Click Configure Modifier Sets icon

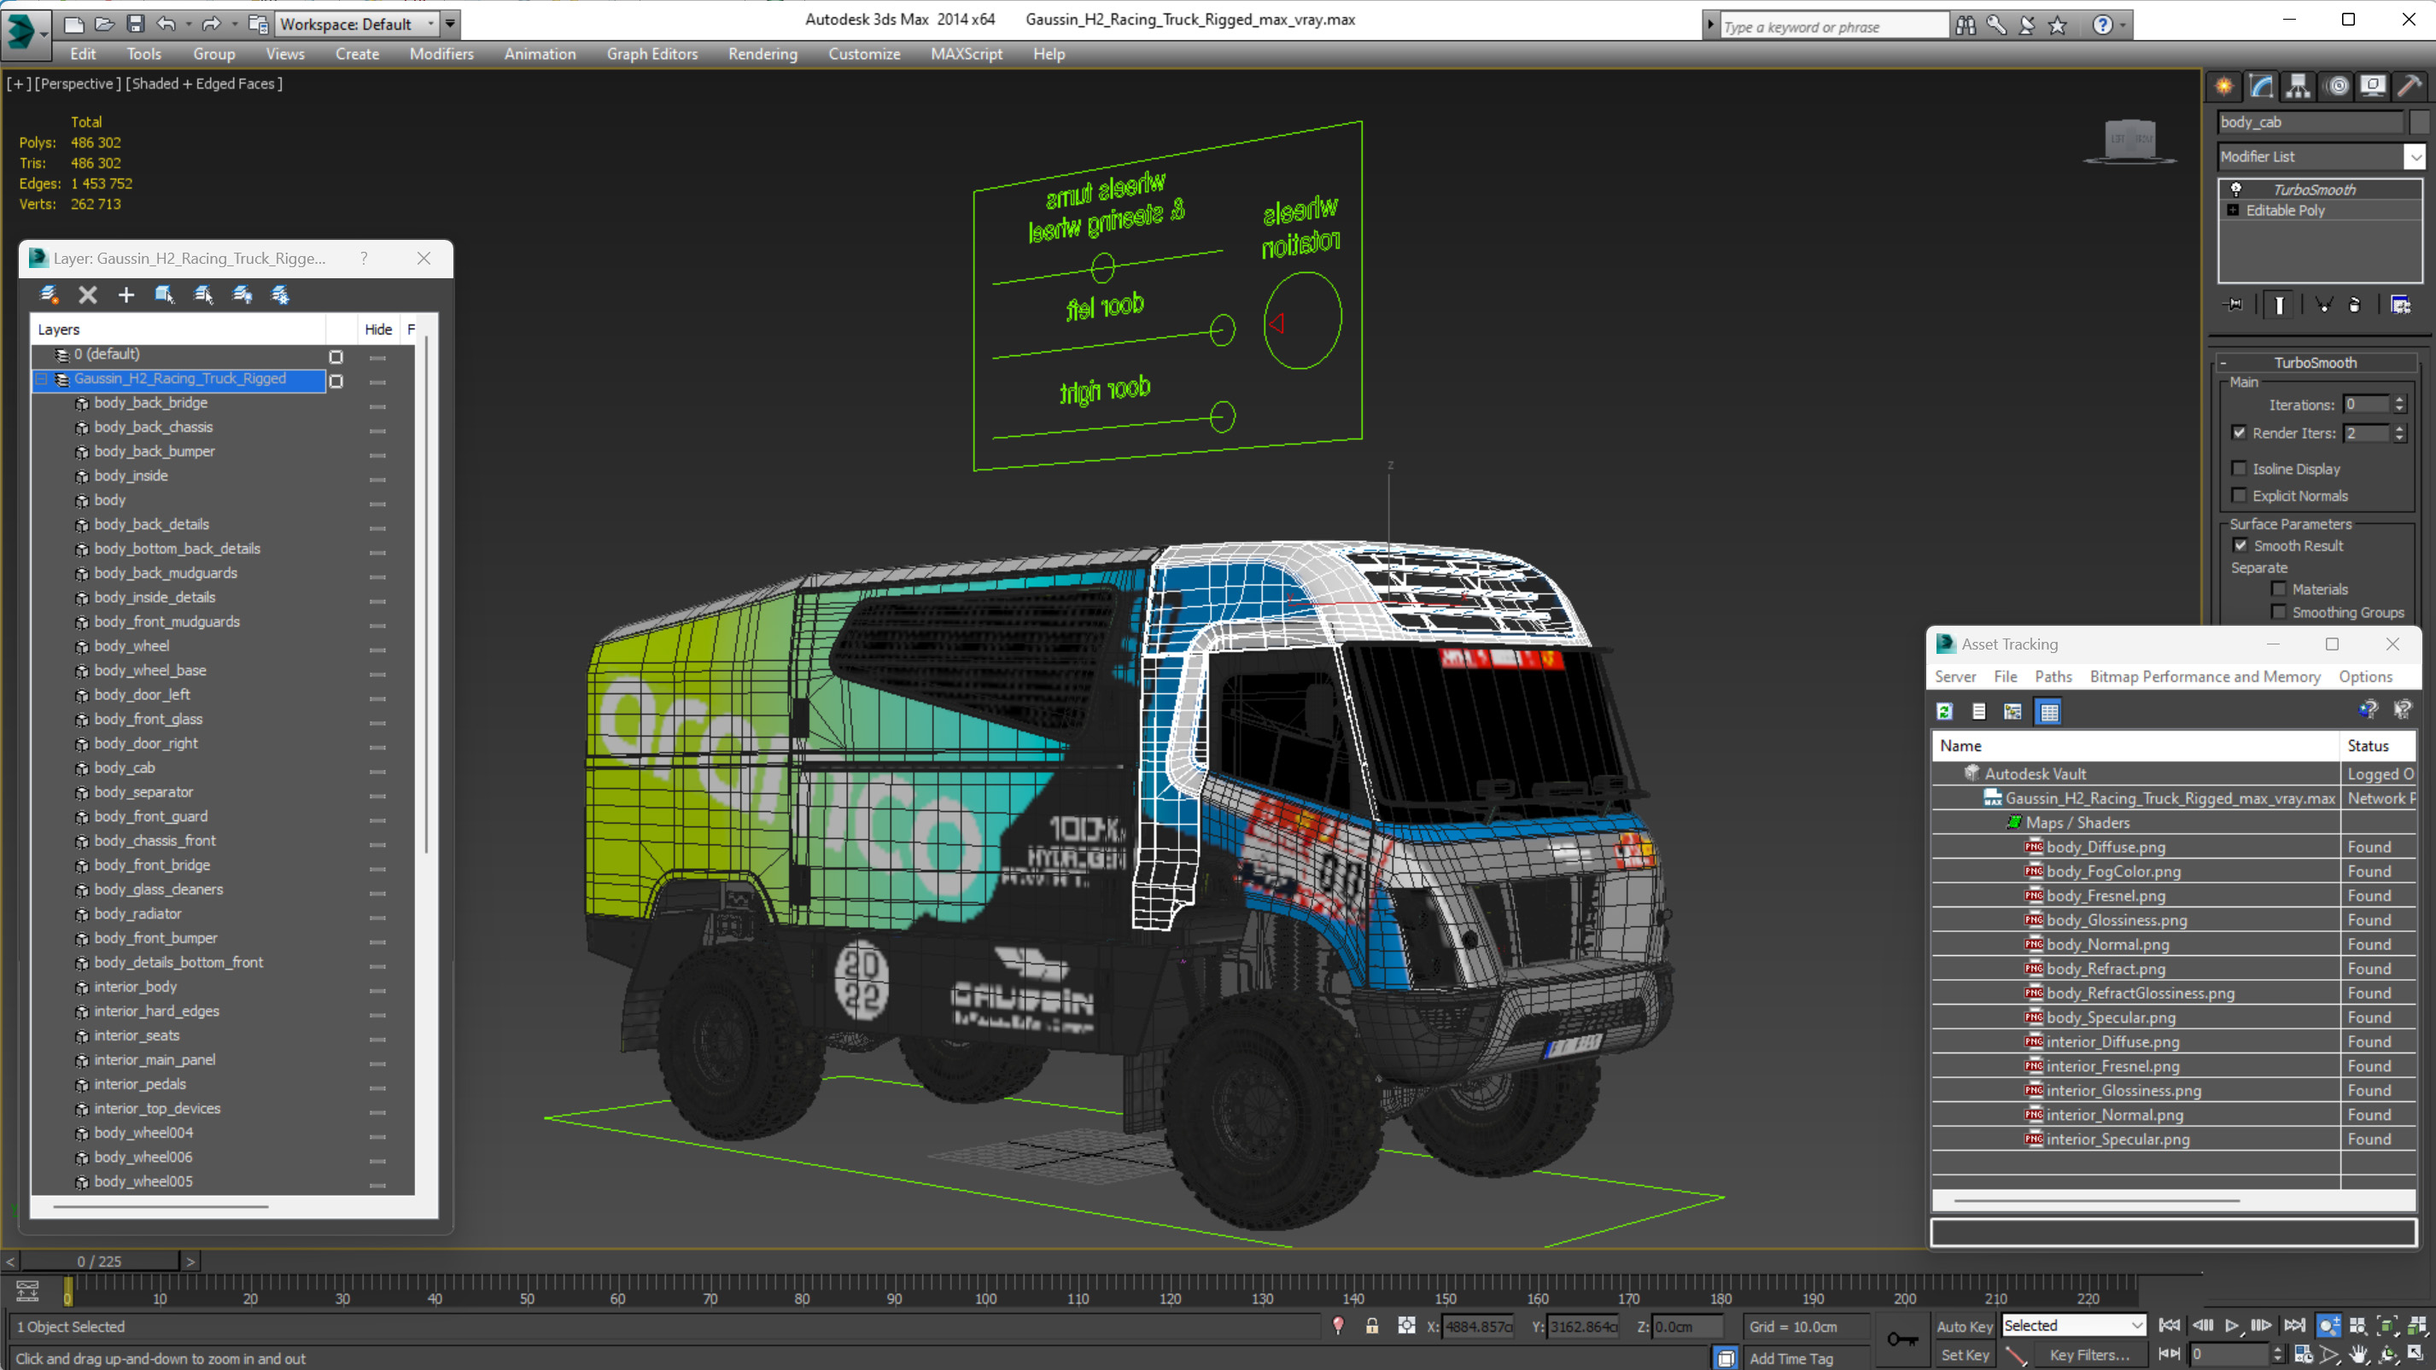point(2401,305)
